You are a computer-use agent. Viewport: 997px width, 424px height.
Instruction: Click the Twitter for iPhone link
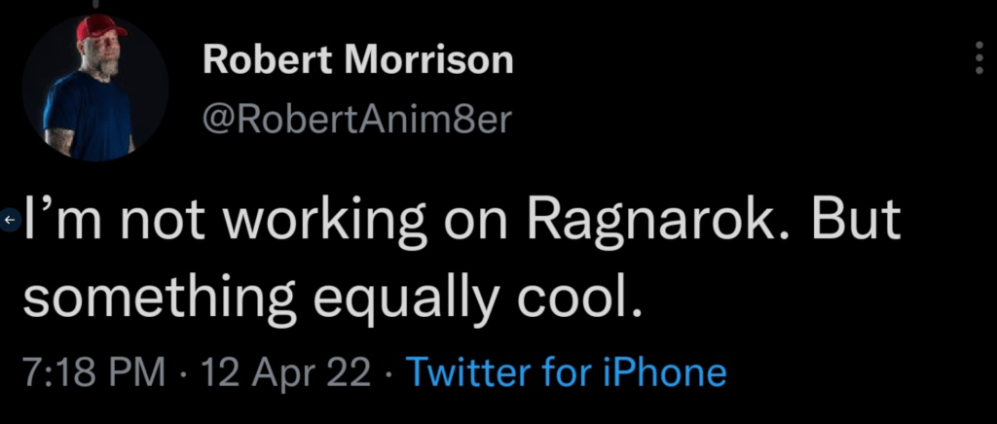[x=566, y=371]
